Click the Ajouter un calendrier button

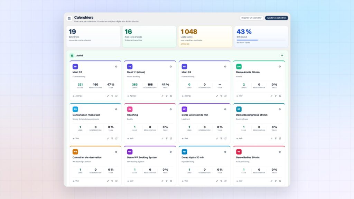(276, 18)
